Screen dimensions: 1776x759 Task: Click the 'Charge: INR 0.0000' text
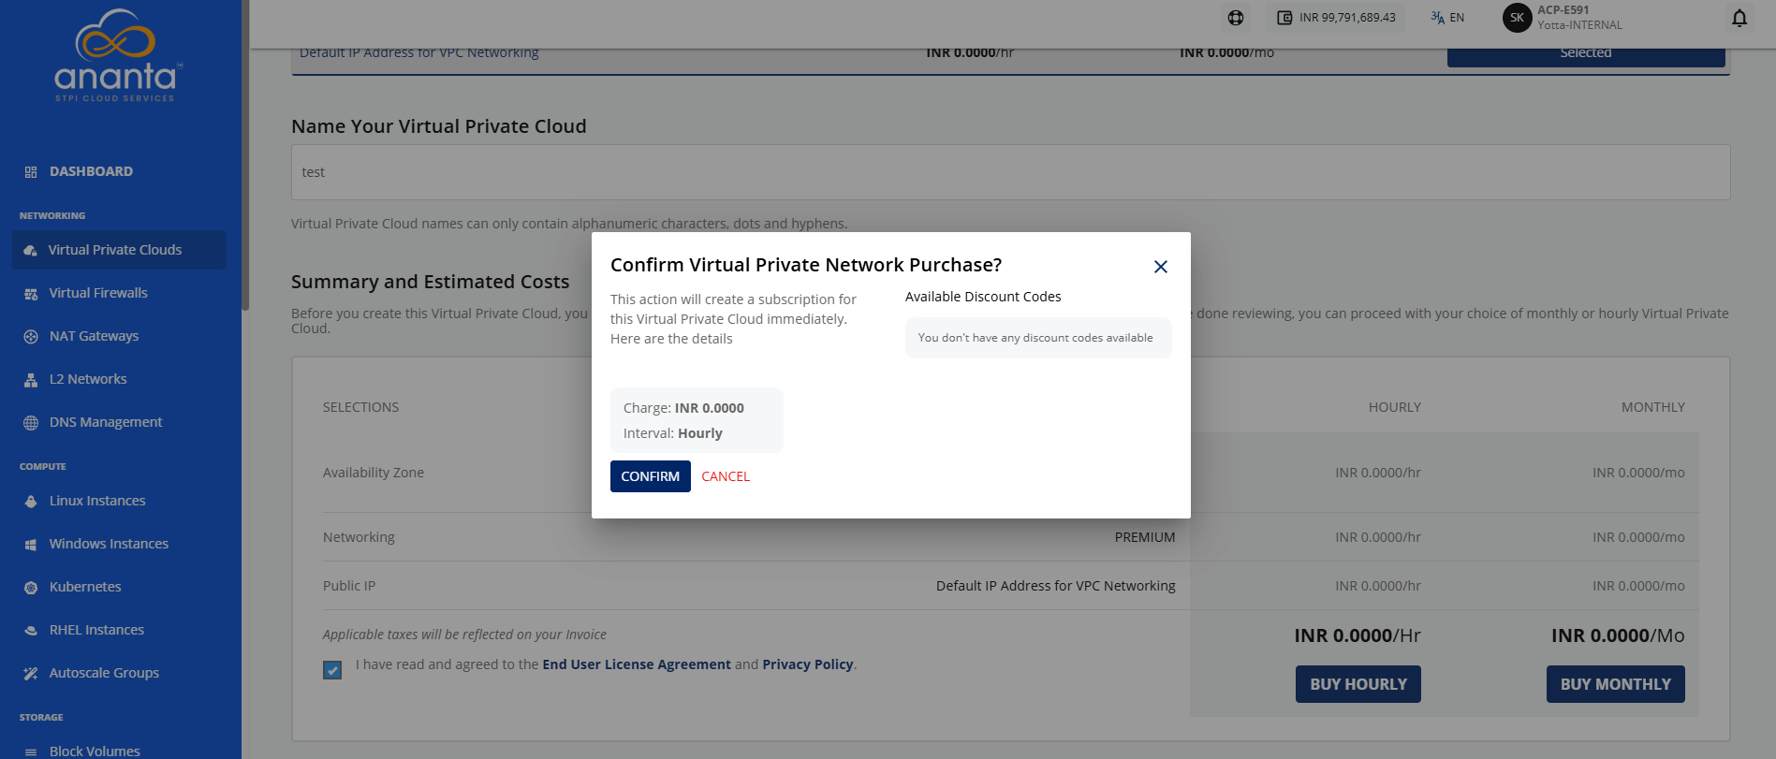coord(683,408)
